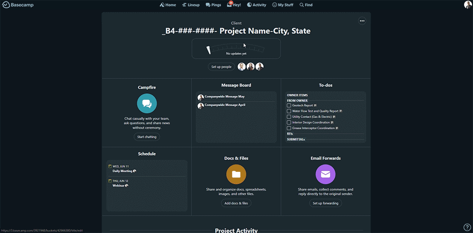Open the FROM OWNER group

297,101
